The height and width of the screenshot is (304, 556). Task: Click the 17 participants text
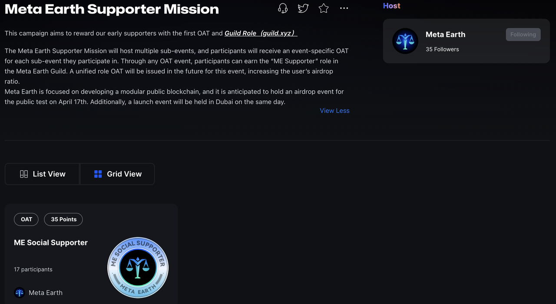33,270
